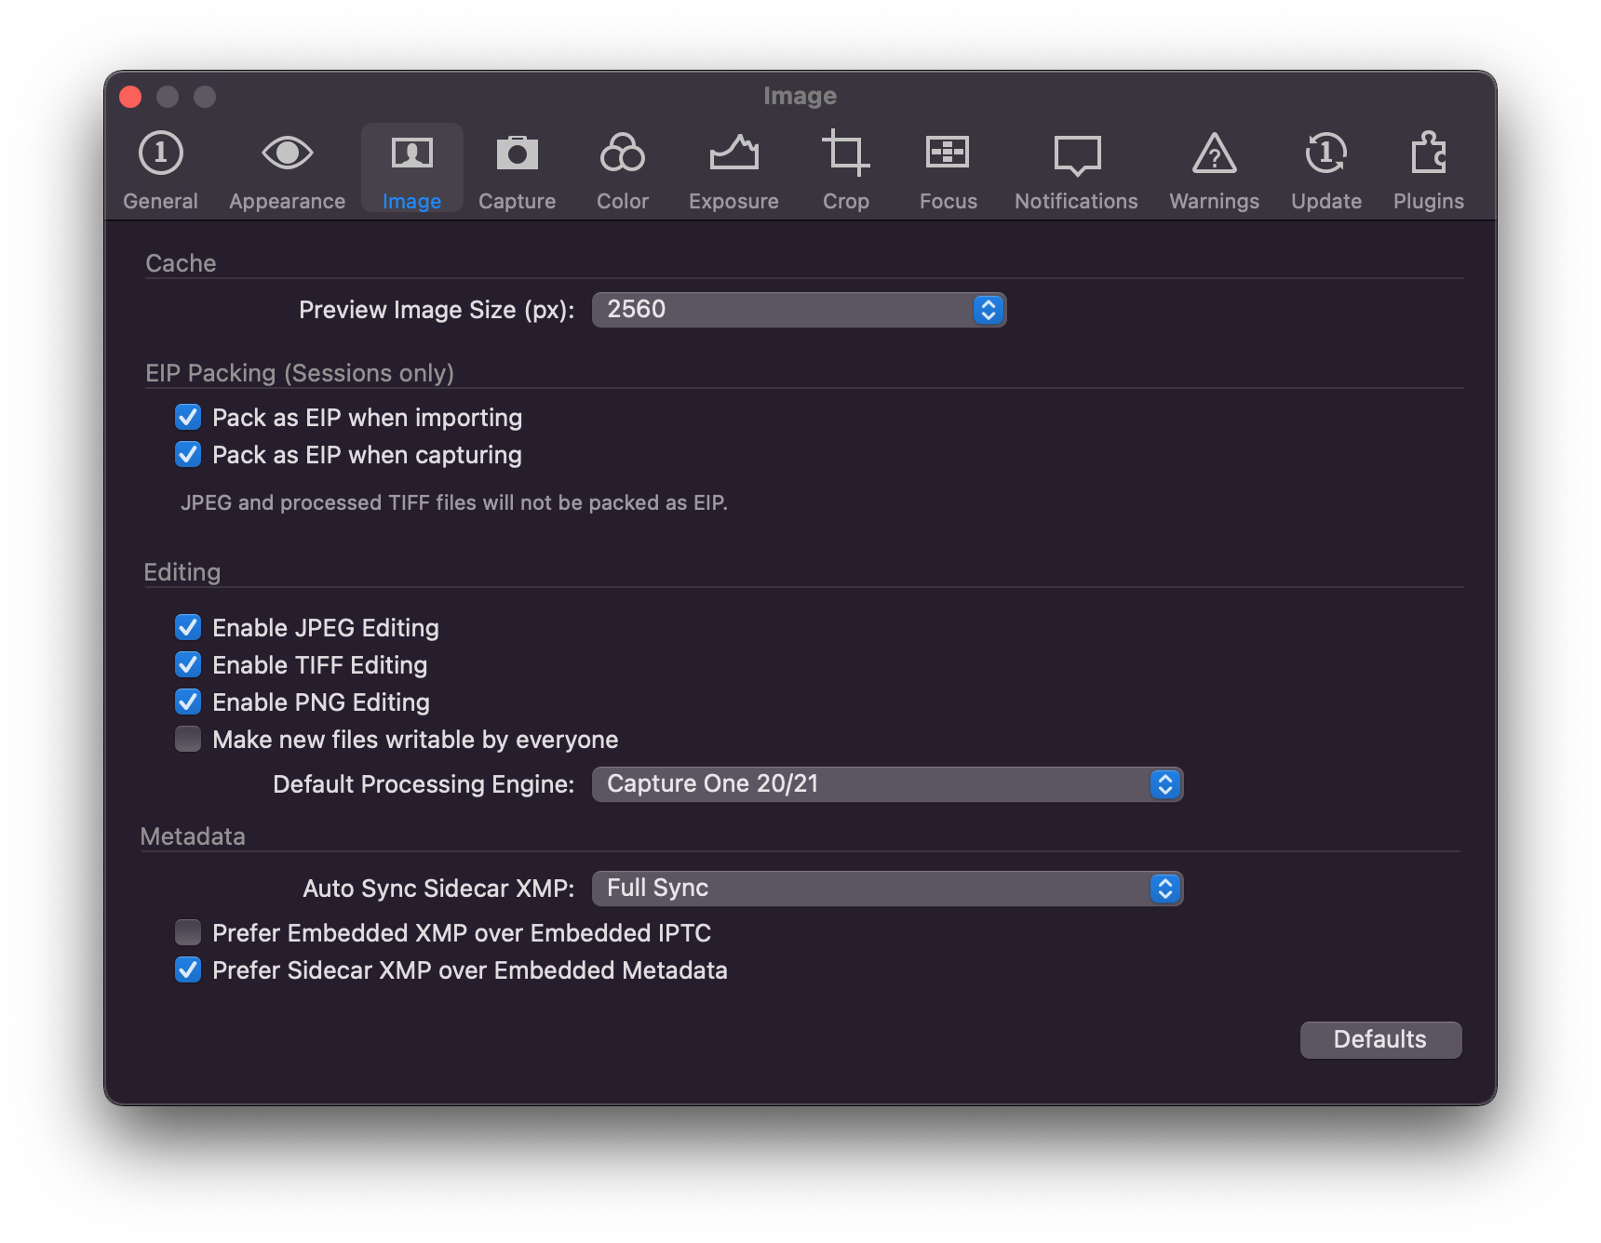Close the Image preferences window
This screenshot has width=1601, height=1243.
point(130,97)
